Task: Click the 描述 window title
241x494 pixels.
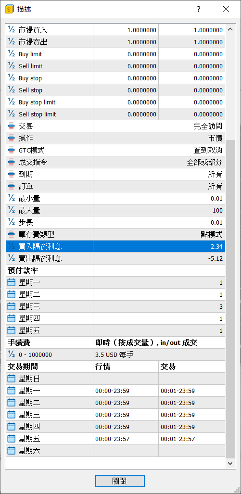Action: (24, 9)
